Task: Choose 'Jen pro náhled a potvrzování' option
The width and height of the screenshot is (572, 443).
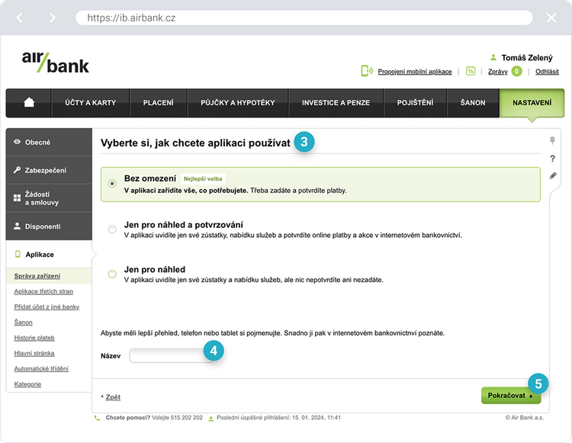Action: click(112, 229)
